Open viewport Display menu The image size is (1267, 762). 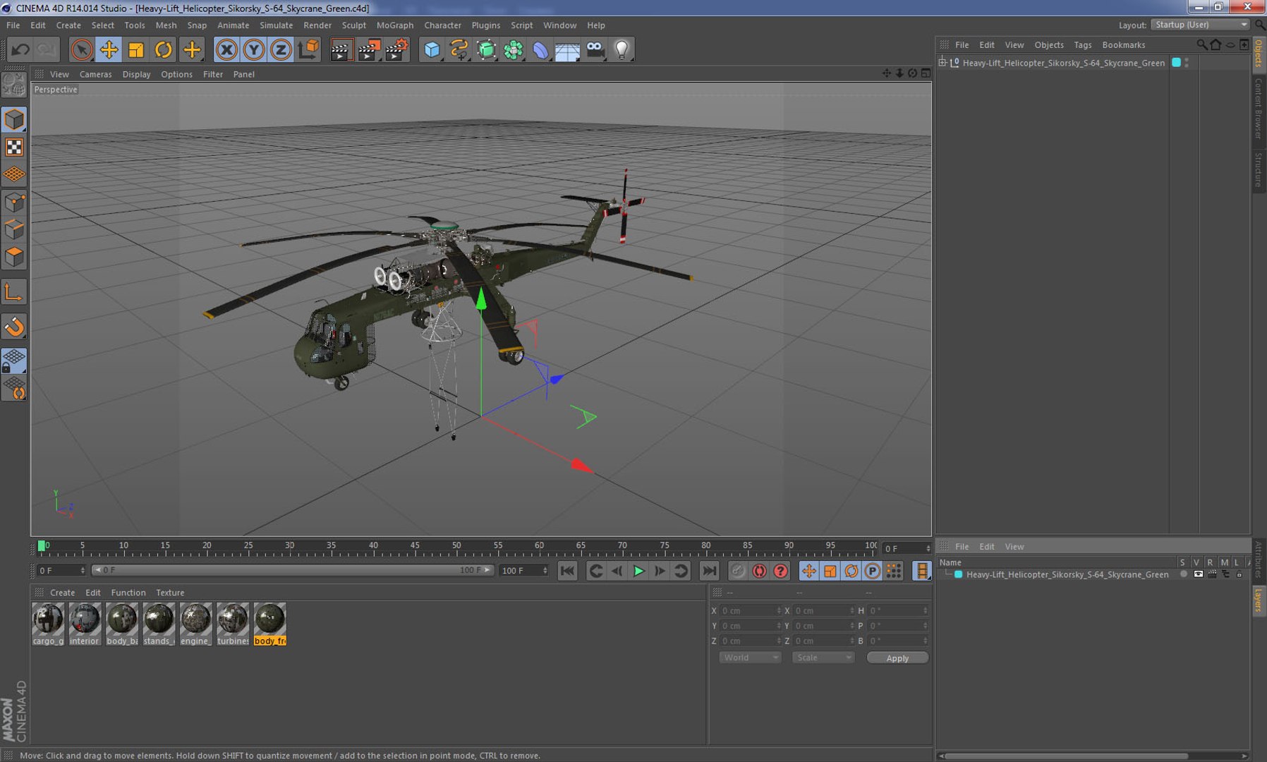pyautogui.click(x=136, y=74)
